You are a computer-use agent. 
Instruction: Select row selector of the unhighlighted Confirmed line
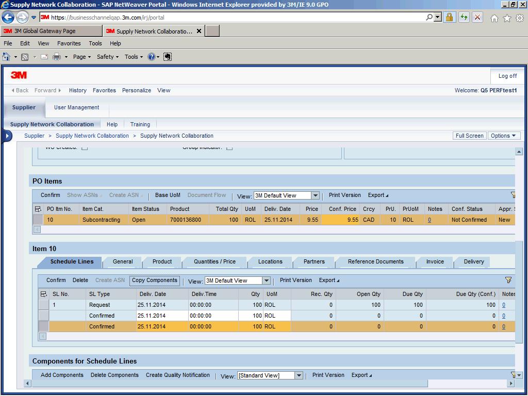[x=44, y=316]
